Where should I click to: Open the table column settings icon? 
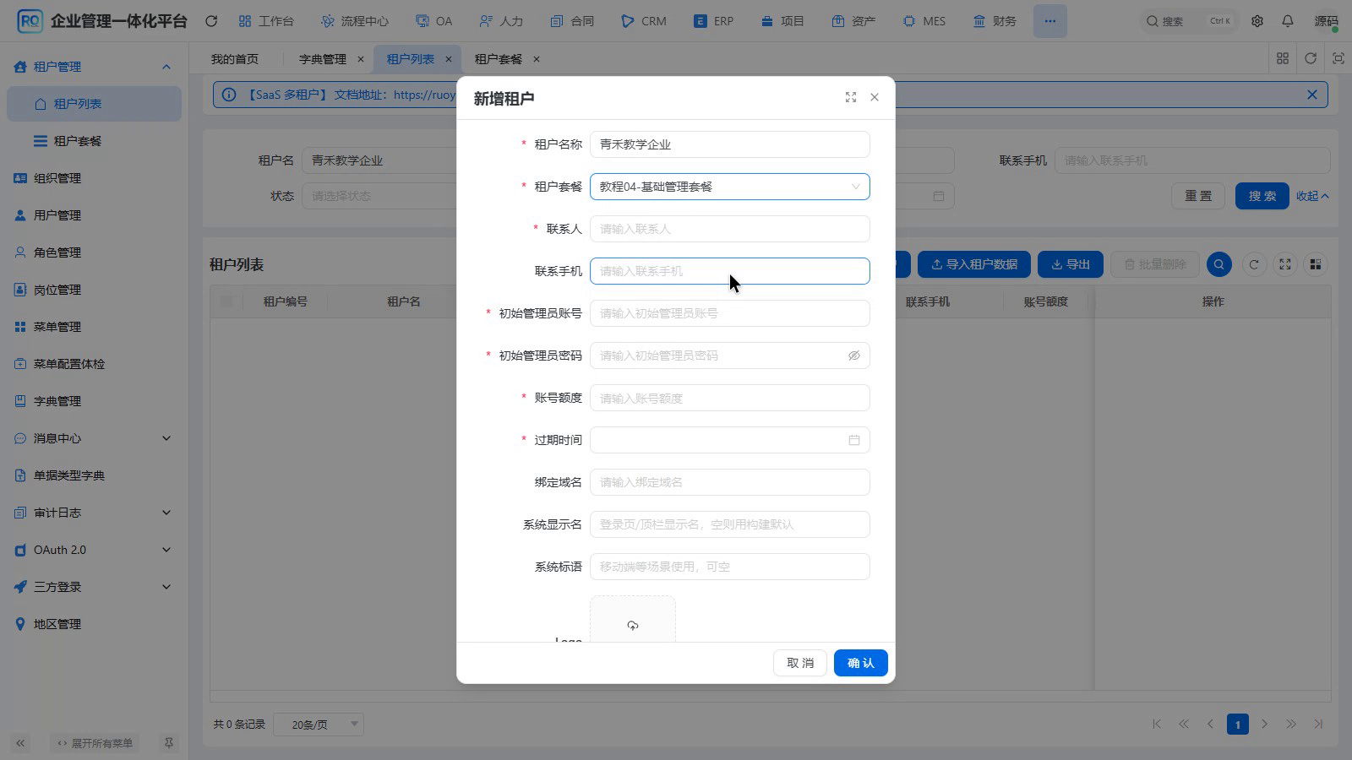click(x=1316, y=264)
